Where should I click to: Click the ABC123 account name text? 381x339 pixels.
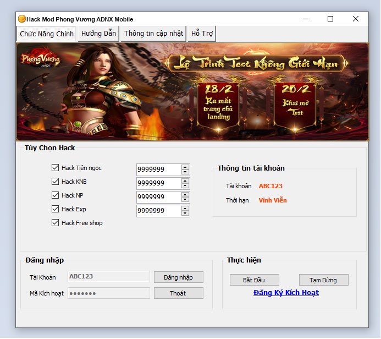click(270, 186)
